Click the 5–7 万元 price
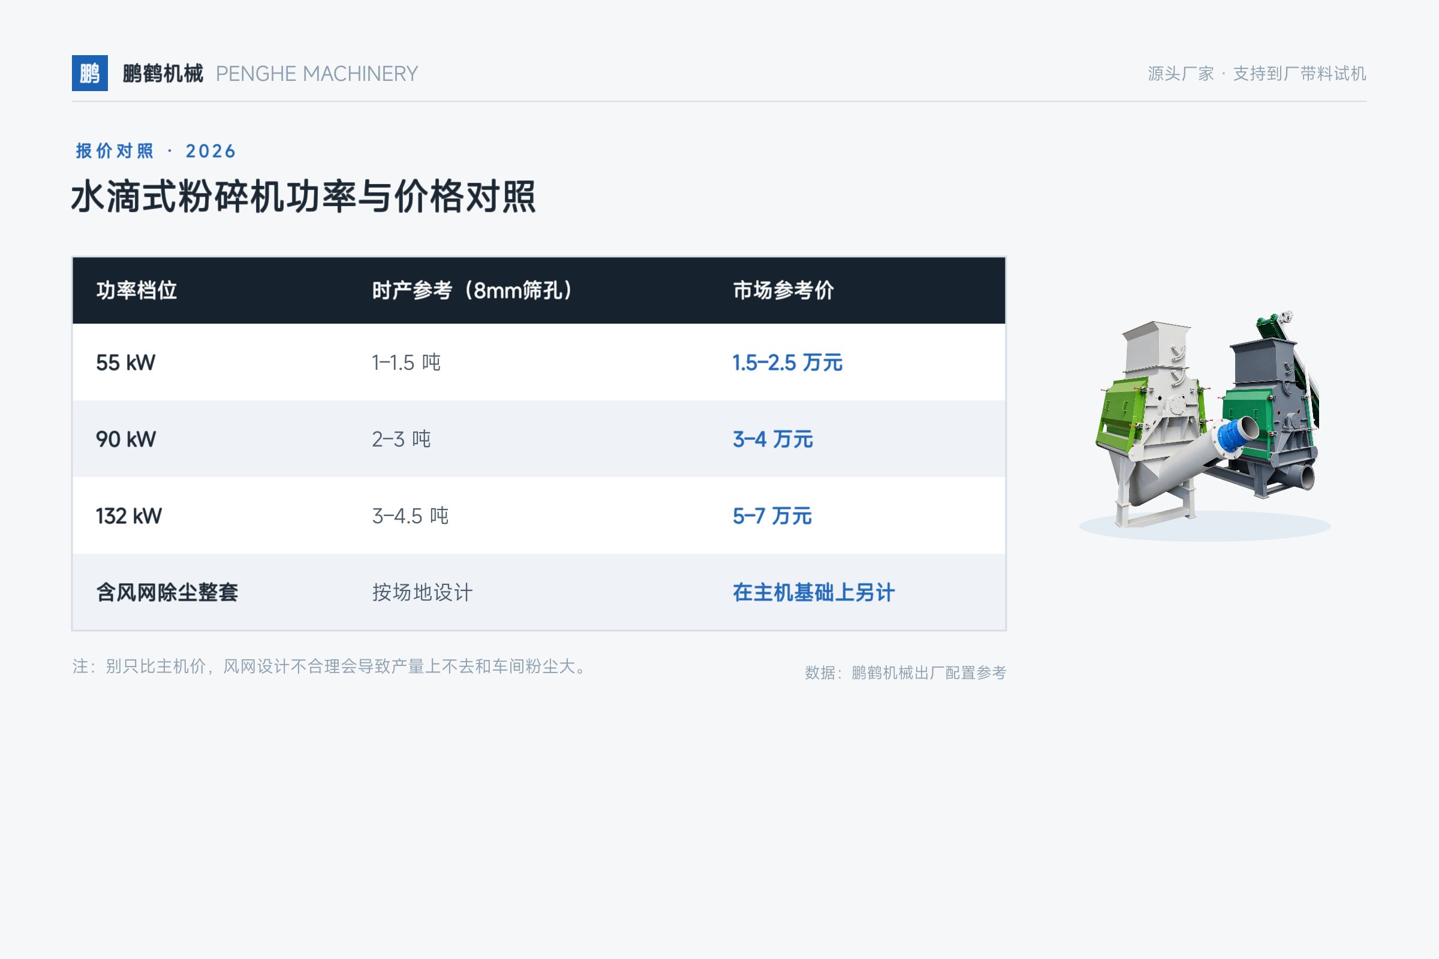Image resolution: width=1439 pixels, height=959 pixels. 772,516
